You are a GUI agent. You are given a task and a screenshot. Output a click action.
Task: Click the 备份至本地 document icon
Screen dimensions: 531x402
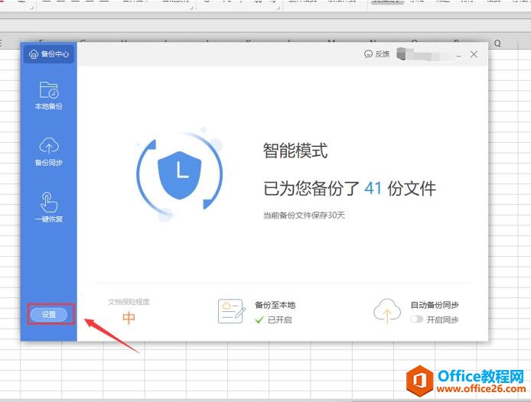[x=230, y=310]
